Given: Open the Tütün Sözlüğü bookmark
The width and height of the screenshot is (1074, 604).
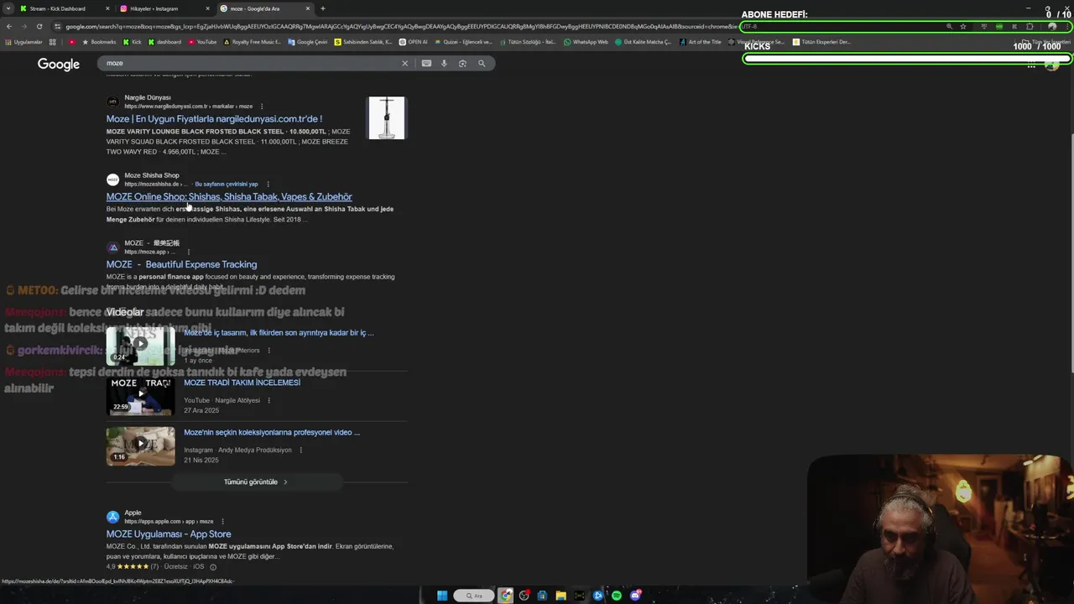Looking at the screenshot, I should tap(529, 42).
